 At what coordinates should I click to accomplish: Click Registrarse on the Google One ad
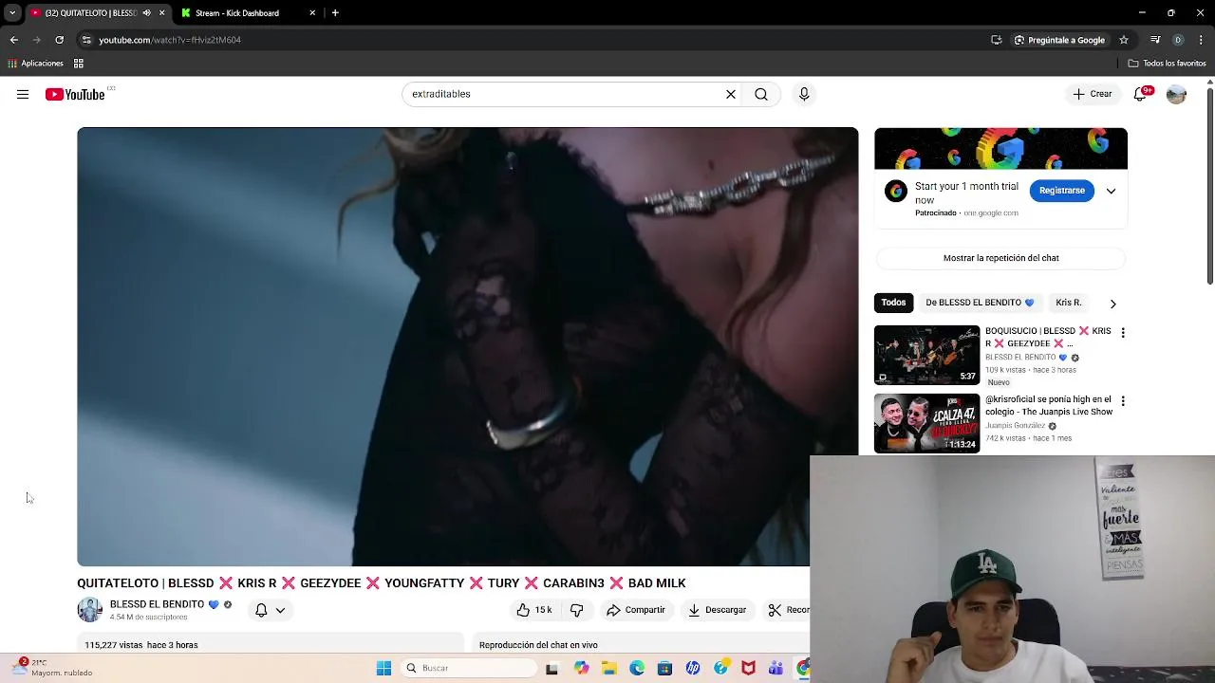(1061, 191)
